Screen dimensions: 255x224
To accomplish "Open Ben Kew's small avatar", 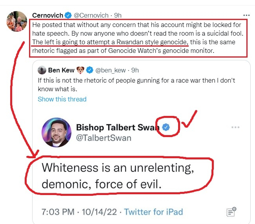I will coord(42,70).
